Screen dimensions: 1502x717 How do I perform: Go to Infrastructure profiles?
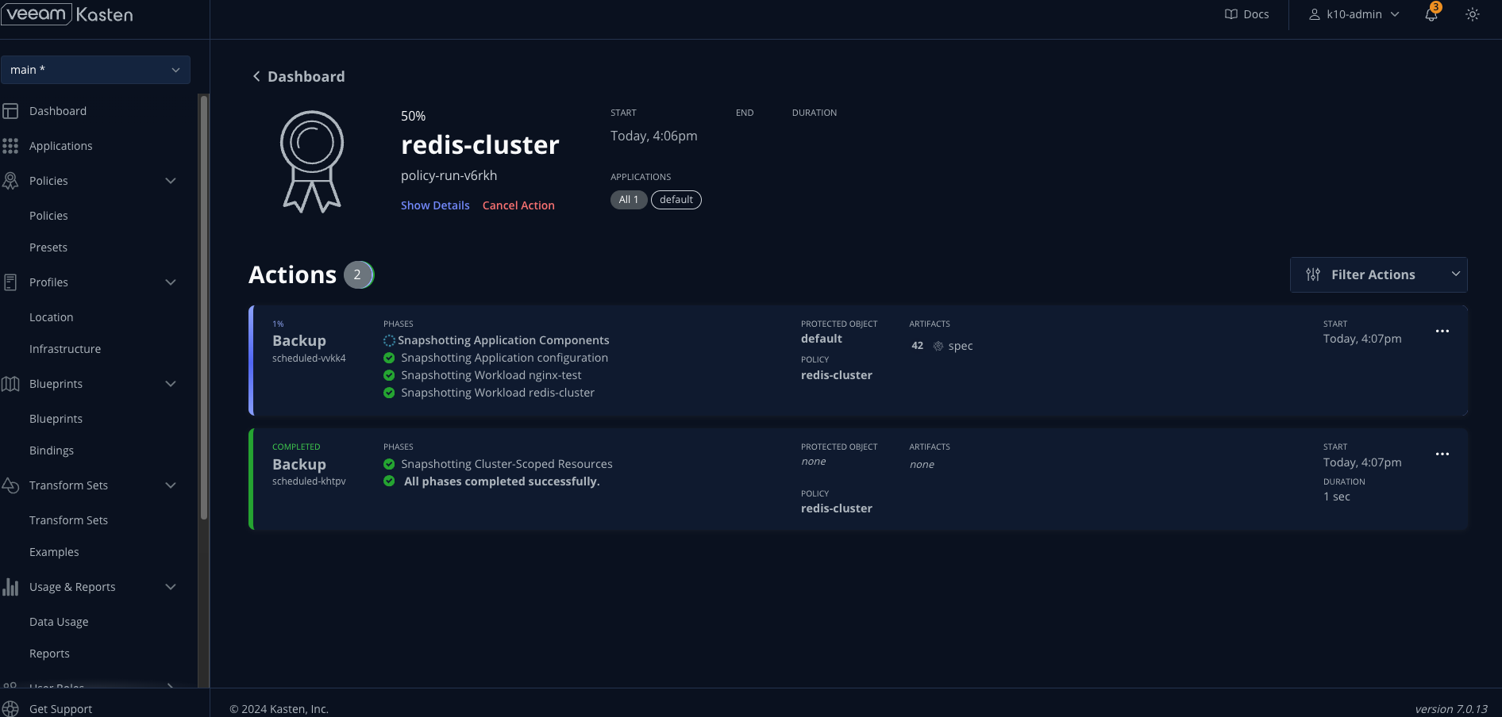click(65, 349)
